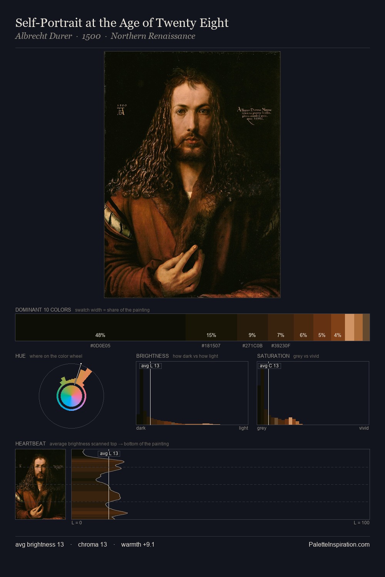Select the lightest tan swatch in the palette

pyautogui.click(x=350, y=327)
